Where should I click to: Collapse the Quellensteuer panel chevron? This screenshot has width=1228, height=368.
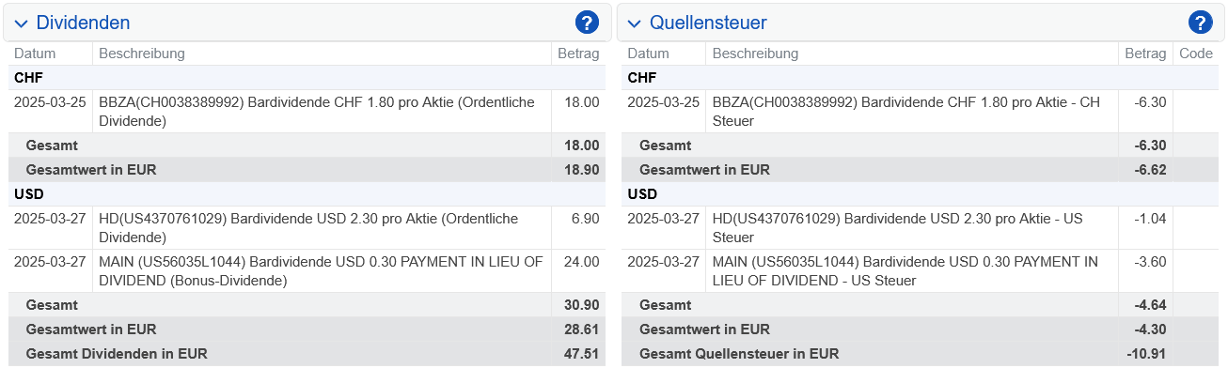pos(635,23)
